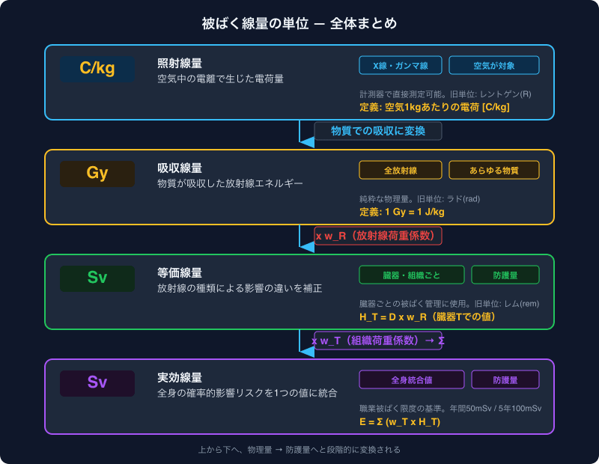Click 放射線の種類による影響の違いを補正 description

(240, 288)
